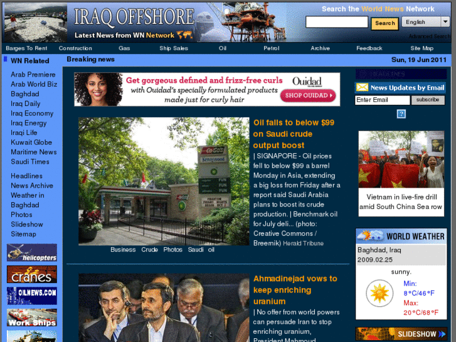Click the WN Network globe logo
The height and width of the screenshot is (342, 456).
[x=185, y=35]
